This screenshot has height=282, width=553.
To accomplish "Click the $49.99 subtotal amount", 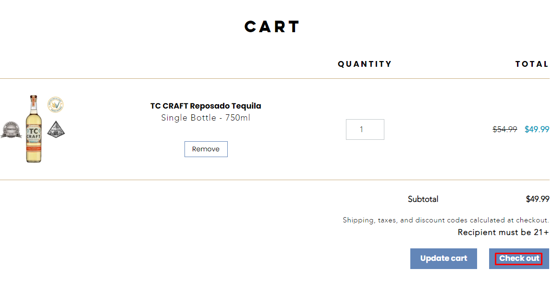I will 537,199.
